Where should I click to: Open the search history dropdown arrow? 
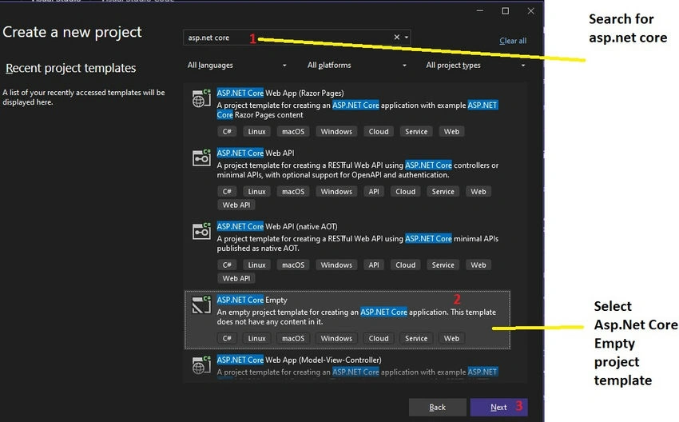406,38
